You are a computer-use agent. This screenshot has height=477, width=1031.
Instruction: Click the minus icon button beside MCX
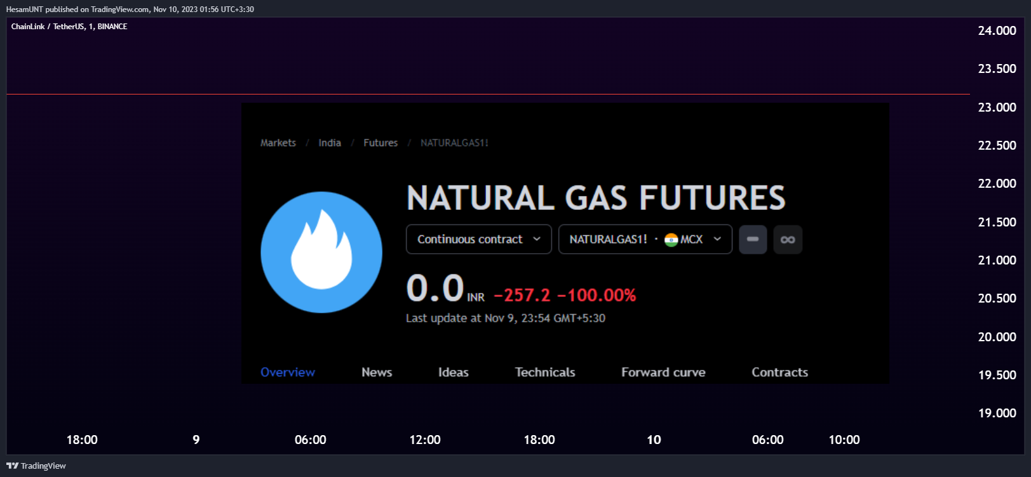pos(753,239)
